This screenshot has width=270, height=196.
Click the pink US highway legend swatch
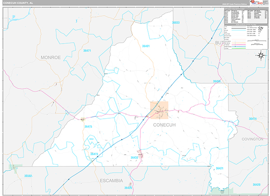coord(238,45)
